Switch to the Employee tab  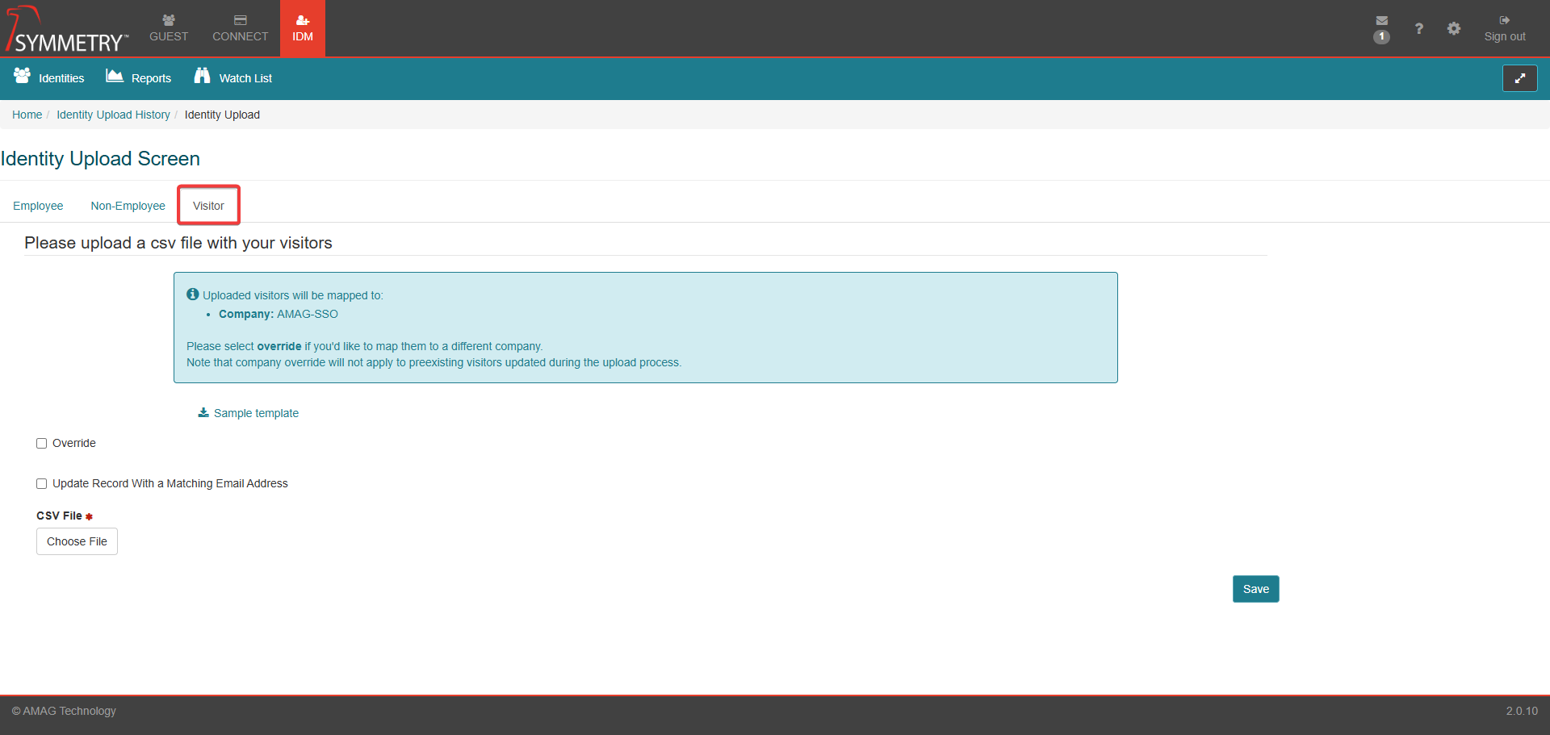(x=38, y=206)
